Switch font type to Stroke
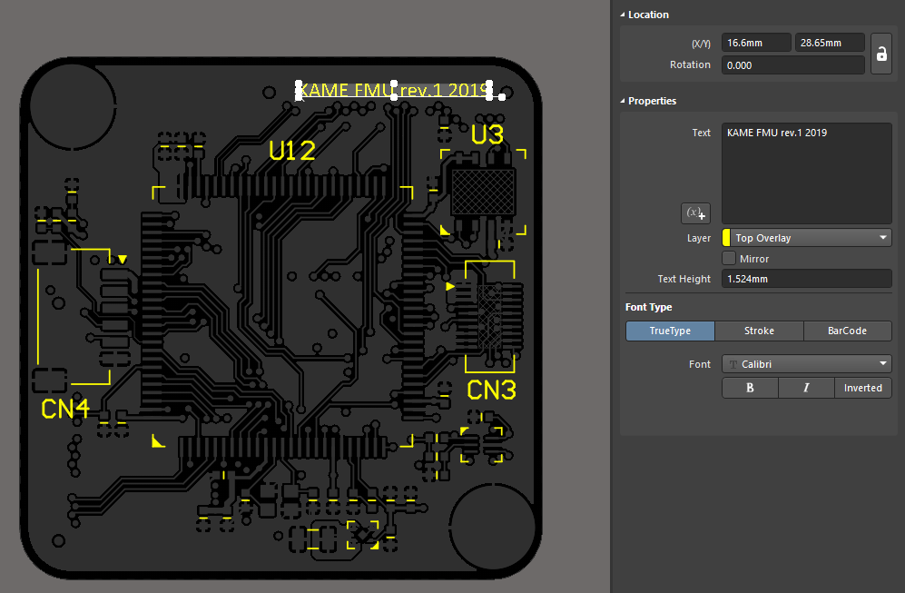The height and width of the screenshot is (593, 905). point(759,331)
